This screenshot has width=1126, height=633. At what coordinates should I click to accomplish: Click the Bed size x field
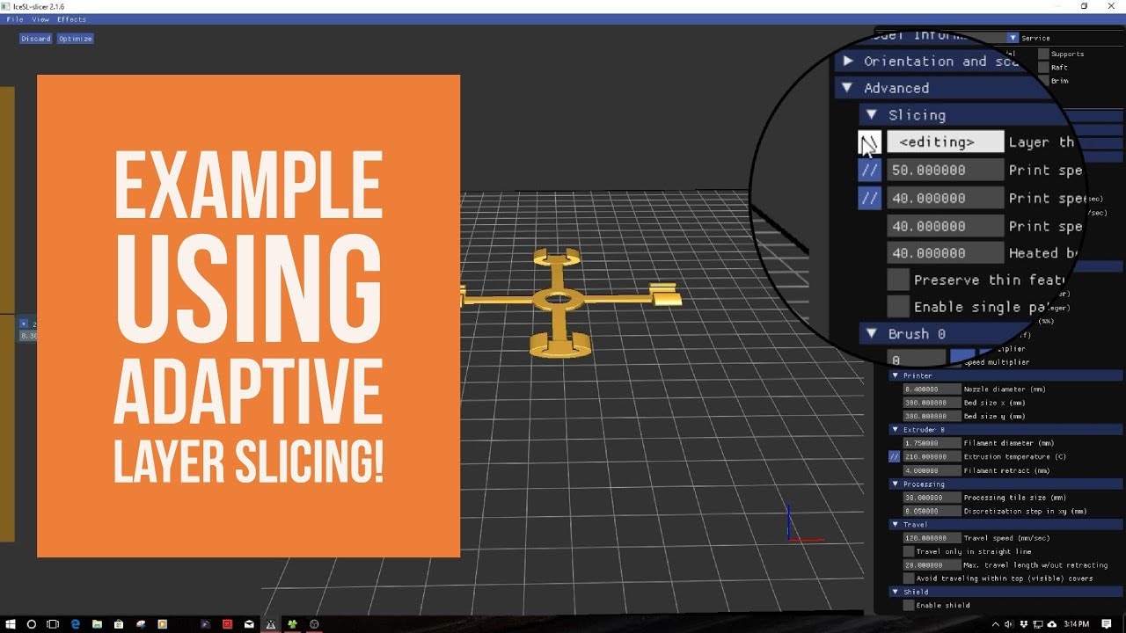(x=932, y=403)
